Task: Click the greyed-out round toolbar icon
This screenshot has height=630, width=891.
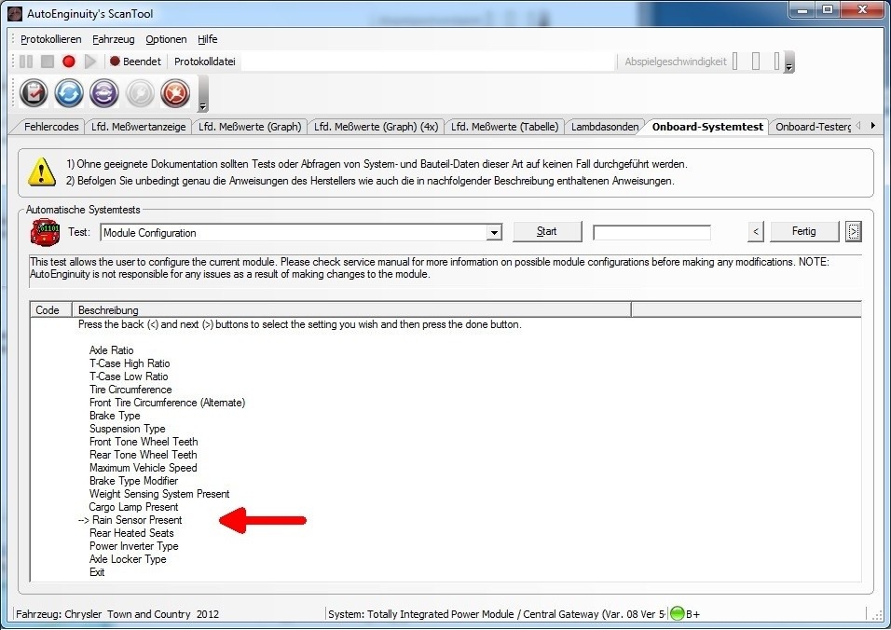Action: (x=140, y=92)
